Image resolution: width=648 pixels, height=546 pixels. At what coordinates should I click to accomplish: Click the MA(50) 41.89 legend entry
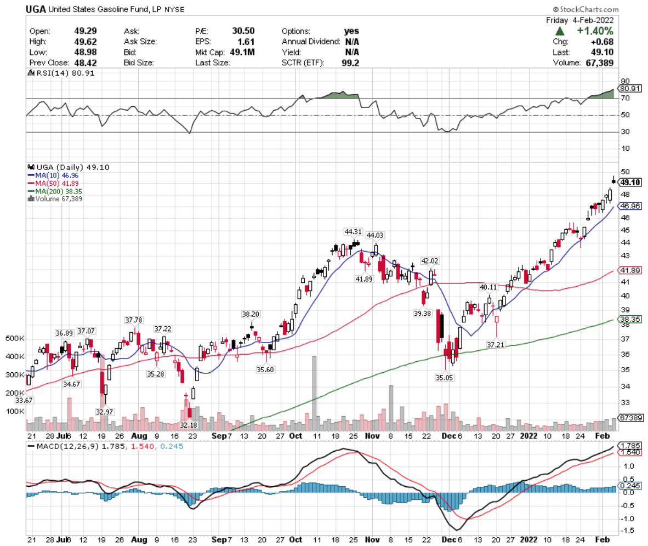(x=53, y=184)
